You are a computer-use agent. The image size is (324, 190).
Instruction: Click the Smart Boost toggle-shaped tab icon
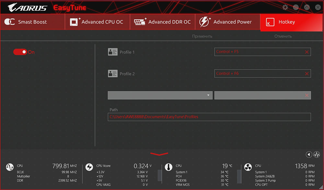[9, 22]
